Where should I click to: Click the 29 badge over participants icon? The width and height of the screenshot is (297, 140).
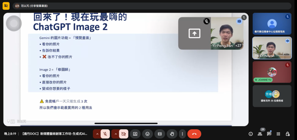click(x=262, y=130)
